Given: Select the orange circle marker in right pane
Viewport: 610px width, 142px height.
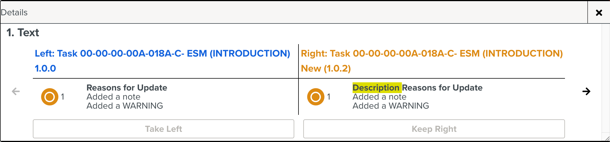Looking at the screenshot, I should pyautogui.click(x=315, y=97).
